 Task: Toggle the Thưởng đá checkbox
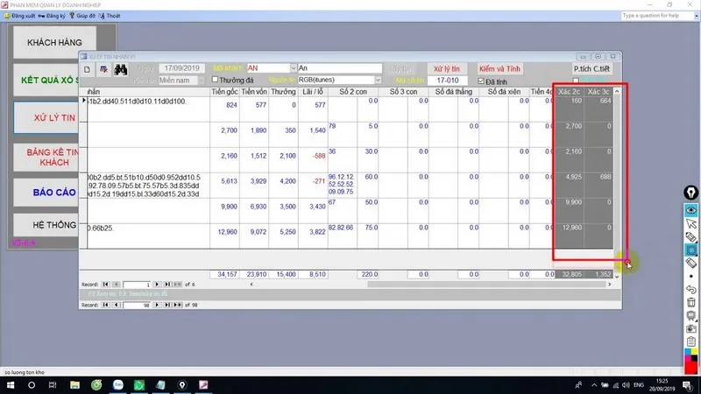pos(215,81)
